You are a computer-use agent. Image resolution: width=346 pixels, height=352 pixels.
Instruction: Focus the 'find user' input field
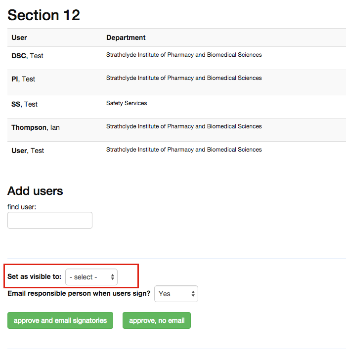tap(50, 220)
